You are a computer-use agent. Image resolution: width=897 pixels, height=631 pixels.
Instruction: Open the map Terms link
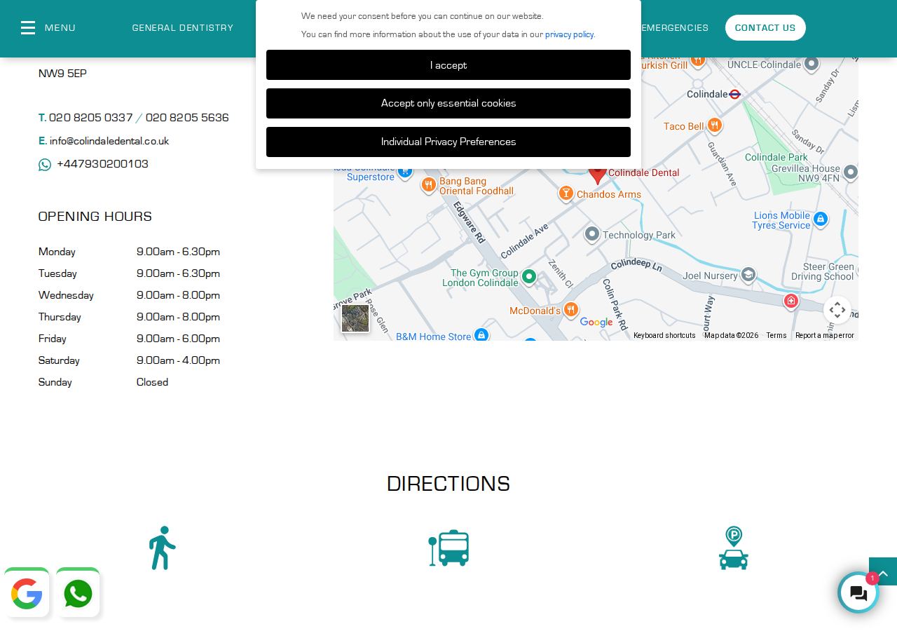776,336
